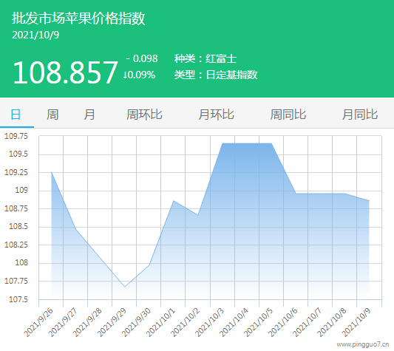Open the 月环比 tab

216,115
